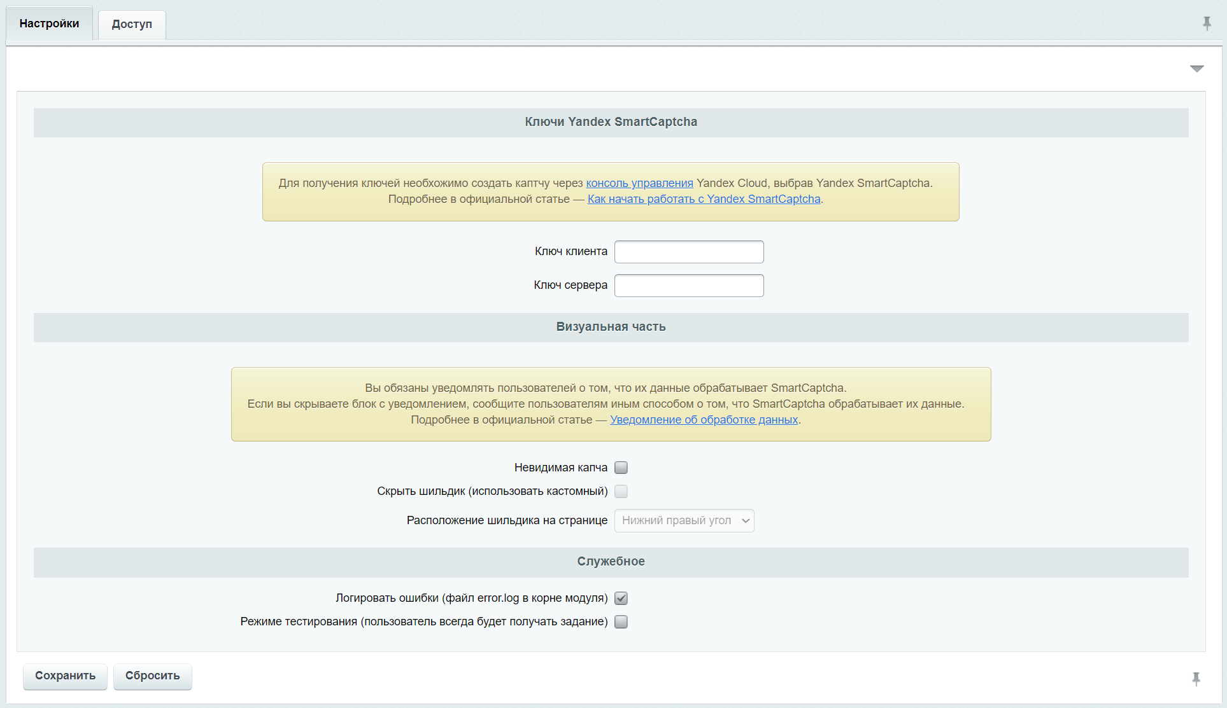The width and height of the screenshot is (1227, 708).
Task: Enable the Невидимая капча checkbox
Action: (x=621, y=467)
